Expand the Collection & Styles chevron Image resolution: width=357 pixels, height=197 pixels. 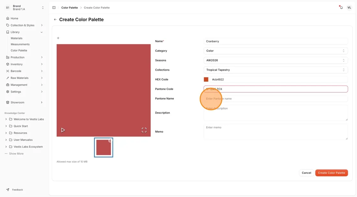pyautogui.click(x=42, y=25)
